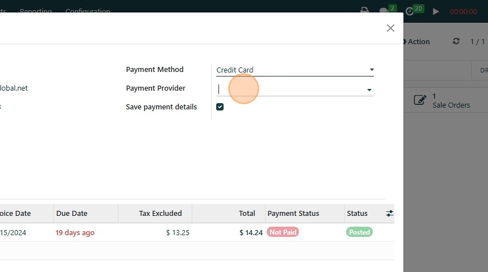Sort by Due Date column
The image size is (488, 272).
[72, 214]
